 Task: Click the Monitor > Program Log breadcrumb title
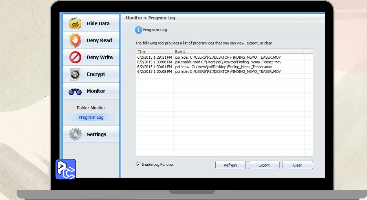[150, 18]
